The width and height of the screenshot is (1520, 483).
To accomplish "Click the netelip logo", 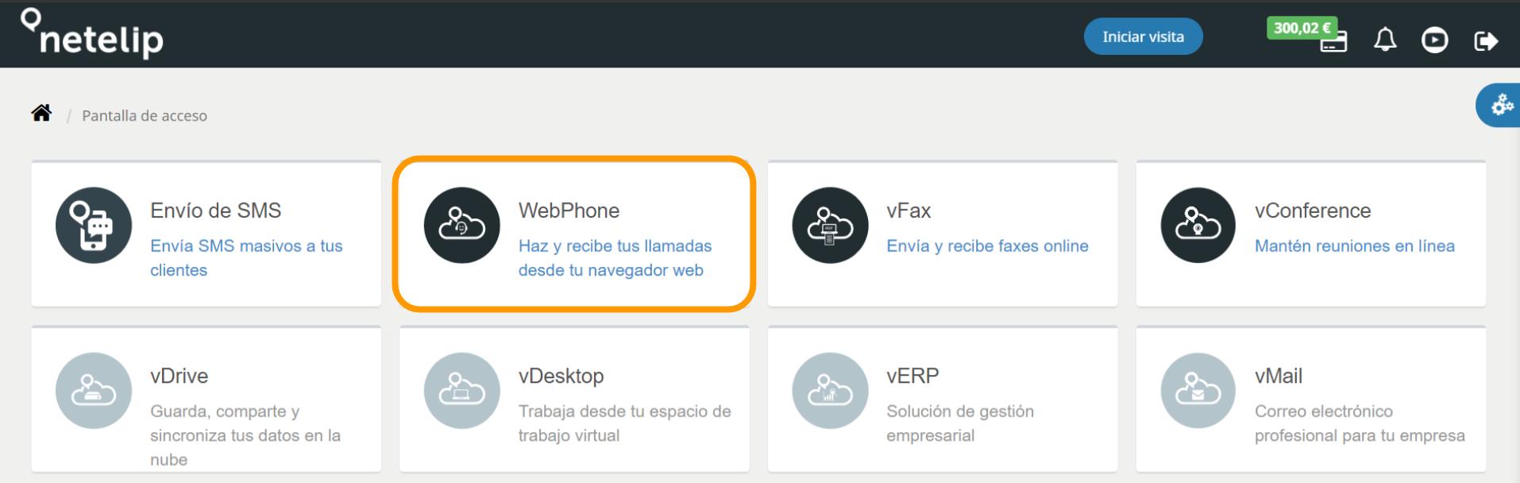I will (x=92, y=33).
